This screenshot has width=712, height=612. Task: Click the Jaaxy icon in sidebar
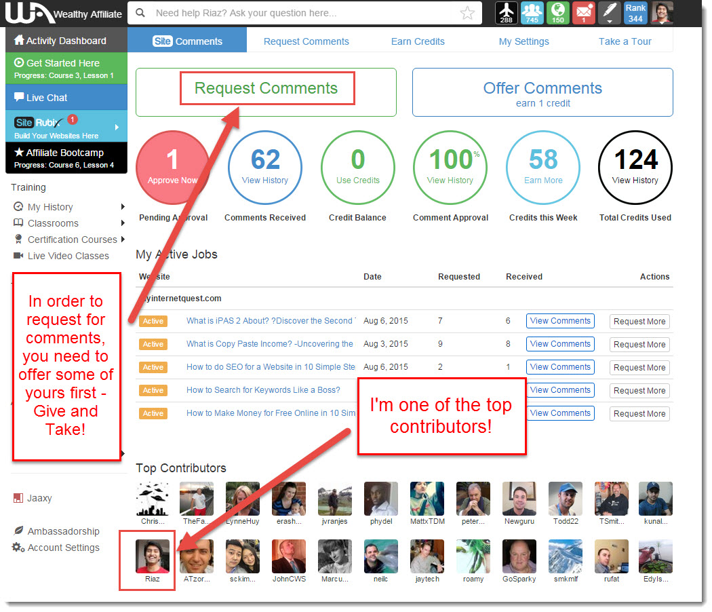18,498
